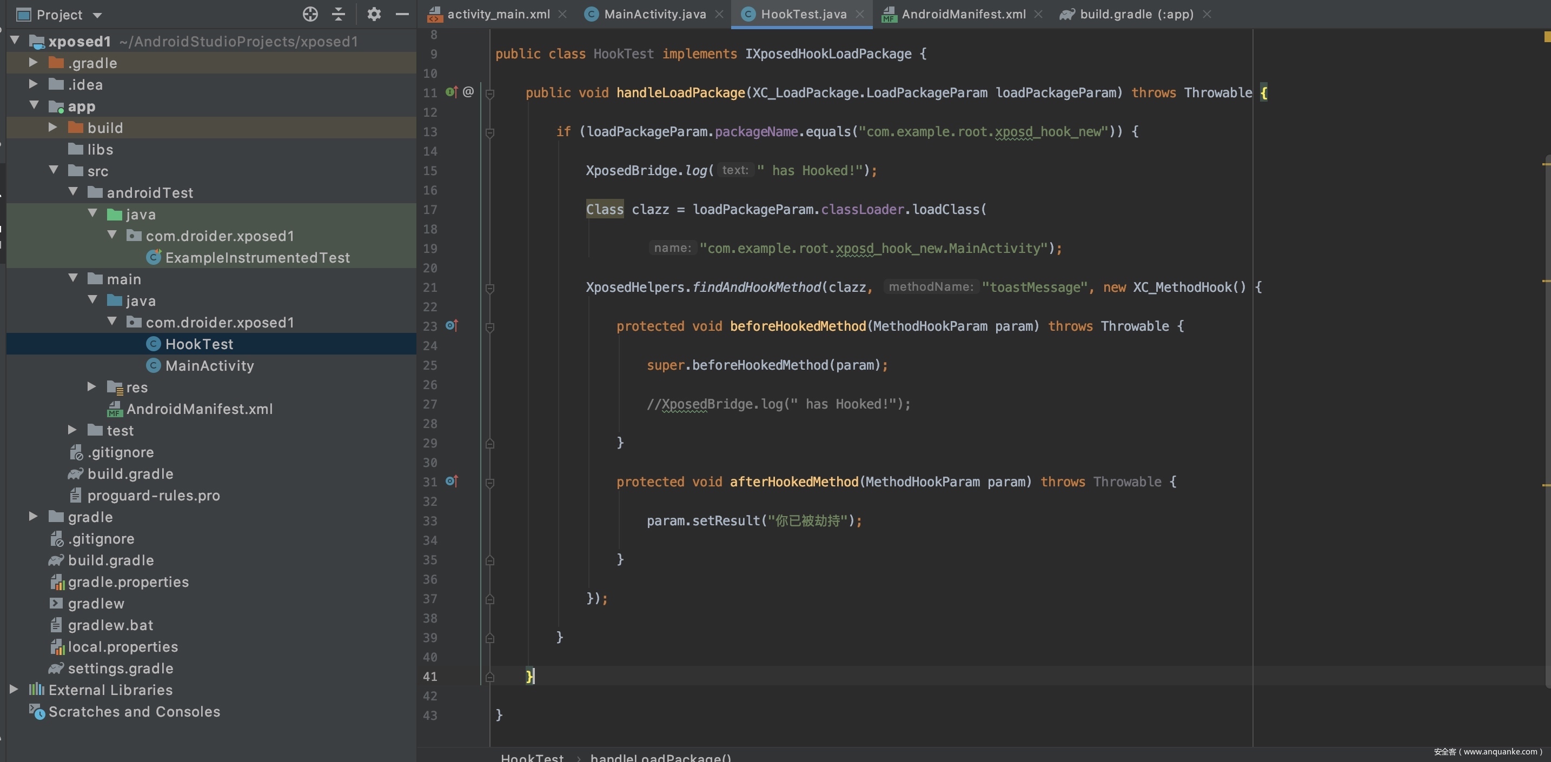Toggle fold marker on handleLoadPackage line 11
Viewport: 1551px width, 762px height.
pos(489,93)
